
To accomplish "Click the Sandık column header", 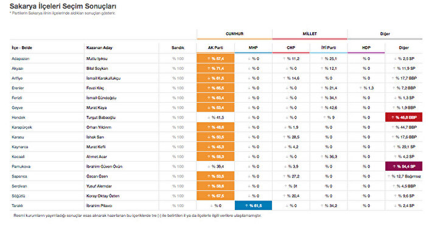I will 178,48.
